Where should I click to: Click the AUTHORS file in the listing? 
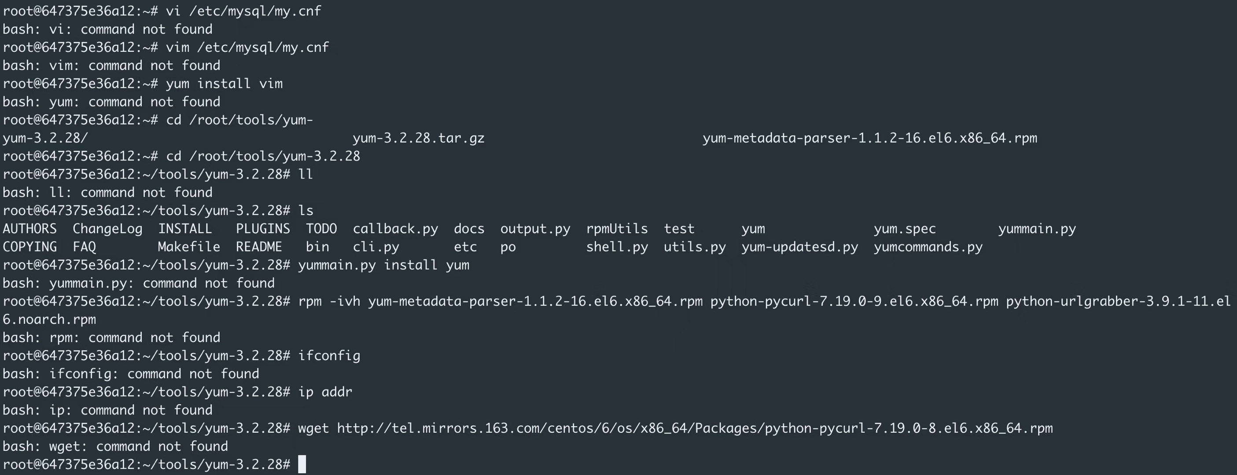click(29, 229)
